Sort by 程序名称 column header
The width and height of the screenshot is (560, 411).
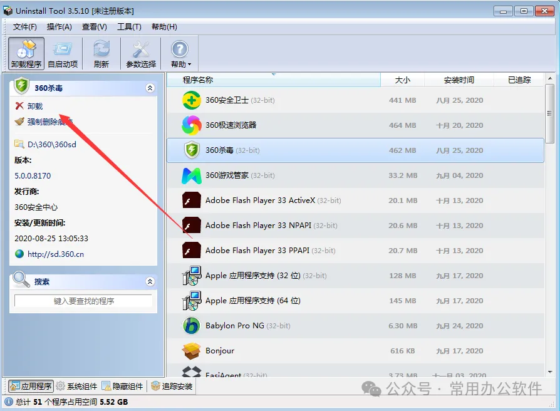pyautogui.click(x=274, y=80)
